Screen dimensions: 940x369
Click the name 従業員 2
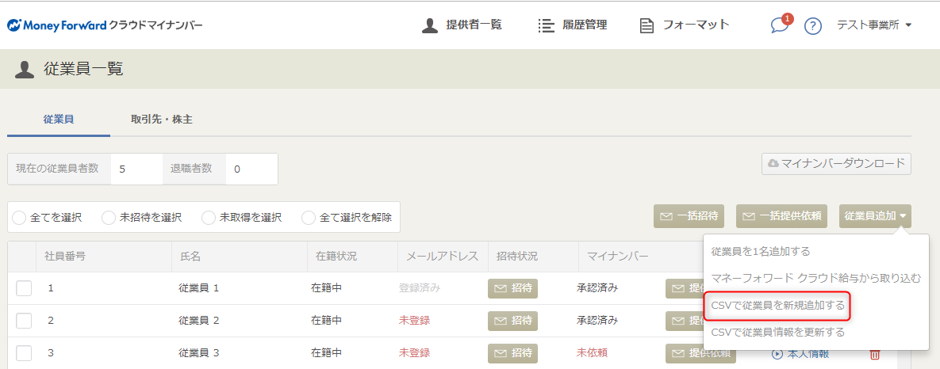click(x=199, y=321)
